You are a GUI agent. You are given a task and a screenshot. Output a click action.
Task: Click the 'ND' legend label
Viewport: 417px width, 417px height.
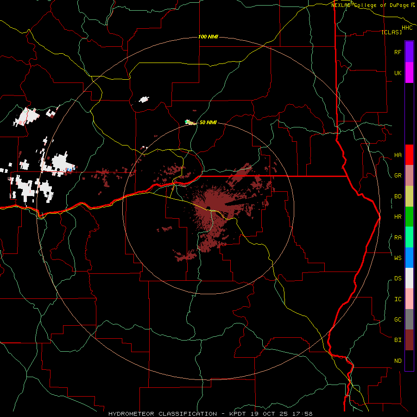[x=398, y=361]
